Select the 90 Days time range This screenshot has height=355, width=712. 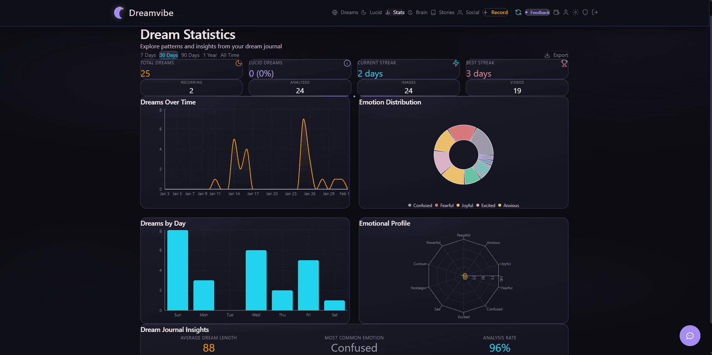[x=190, y=55]
